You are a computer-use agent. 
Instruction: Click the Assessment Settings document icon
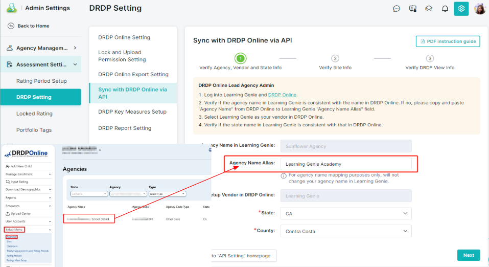pos(10,64)
